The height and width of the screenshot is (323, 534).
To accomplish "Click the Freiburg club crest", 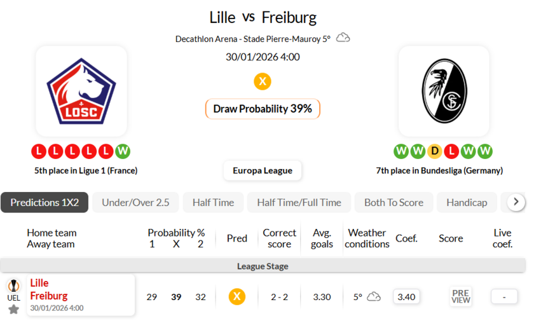I will click(x=444, y=91).
